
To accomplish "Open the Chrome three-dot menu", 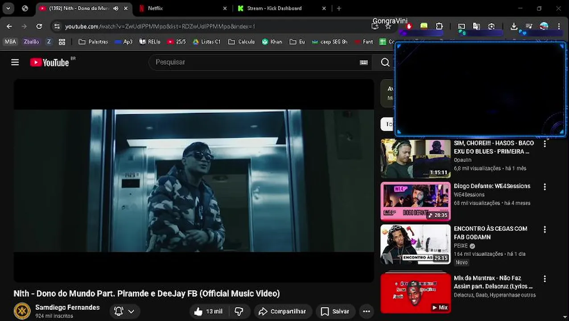I will (x=559, y=26).
